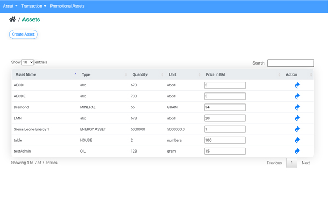Click quantity 5000000 cell

(x=138, y=129)
